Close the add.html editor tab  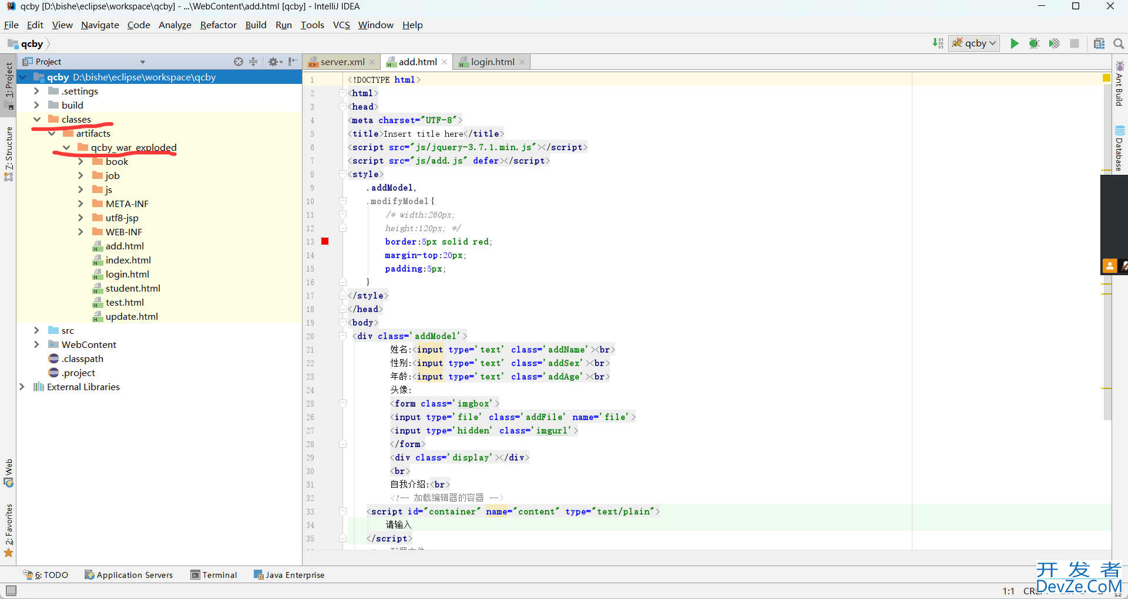click(444, 62)
